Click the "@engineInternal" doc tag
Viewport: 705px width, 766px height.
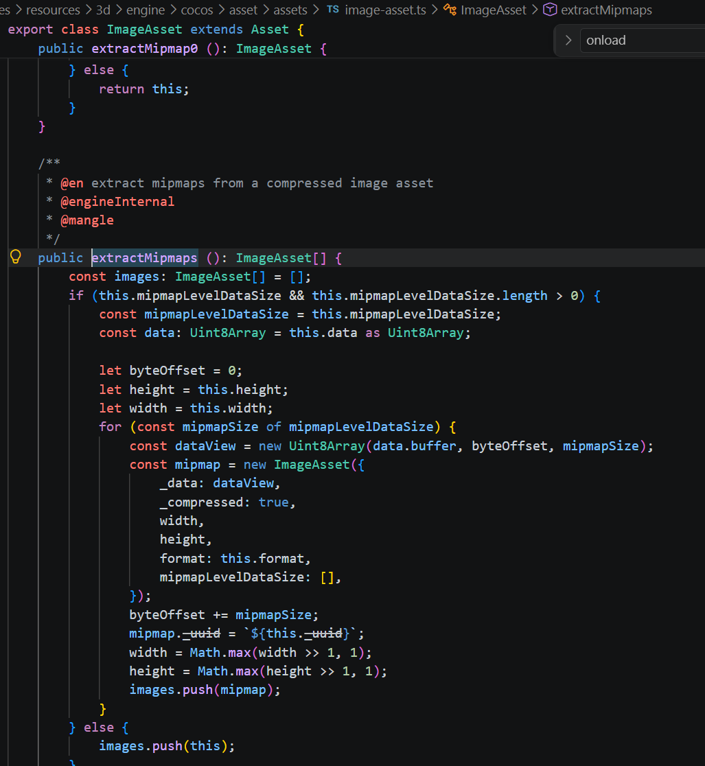click(117, 201)
